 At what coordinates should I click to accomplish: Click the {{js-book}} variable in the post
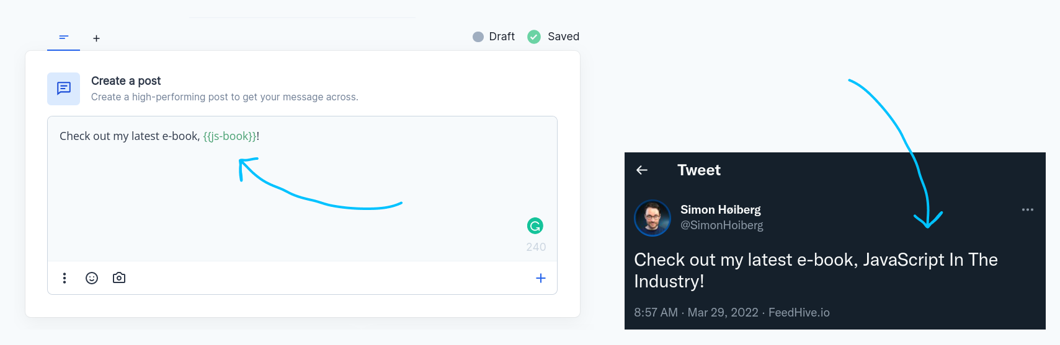pos(229,136)
